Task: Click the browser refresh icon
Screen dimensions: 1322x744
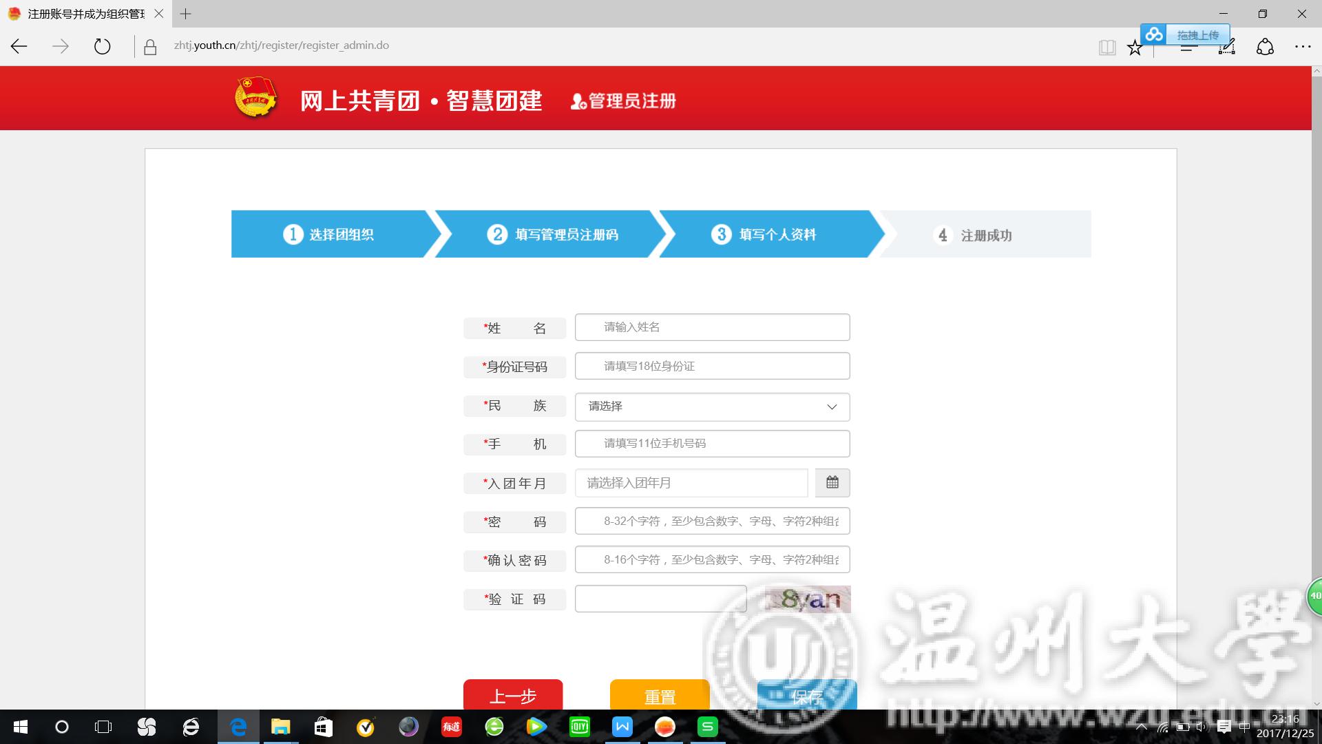Action: point(102,46)
